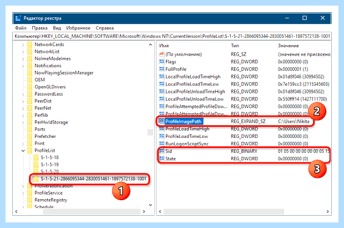344x228 pixels.
Task: Select the S-1-5-21-2866095344 profile key
Action: 93,179
